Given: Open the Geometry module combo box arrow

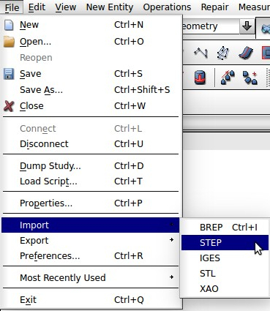Looking at the screenshot, I should [247, 26].
